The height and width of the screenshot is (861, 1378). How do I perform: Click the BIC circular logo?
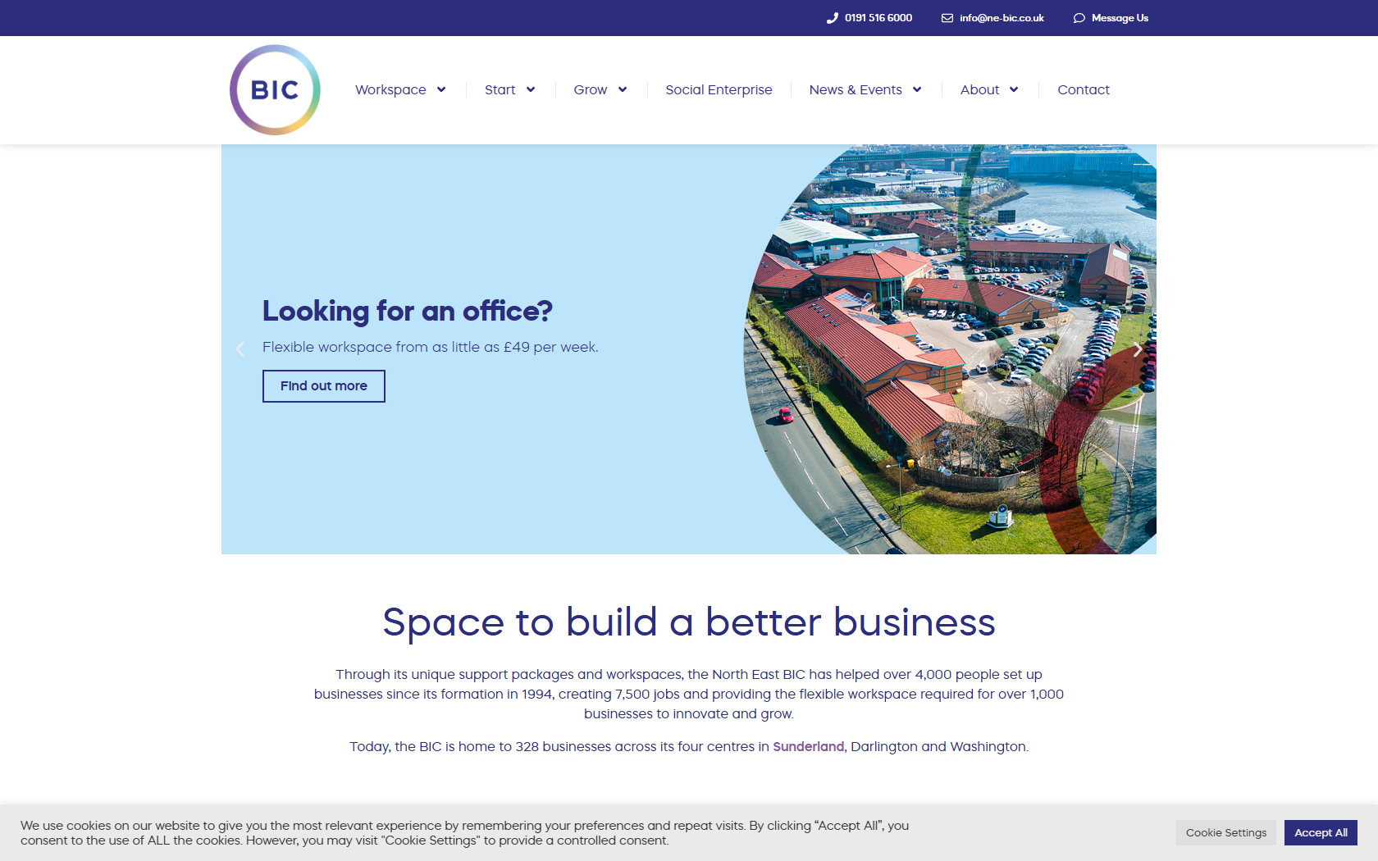point(275,90)
